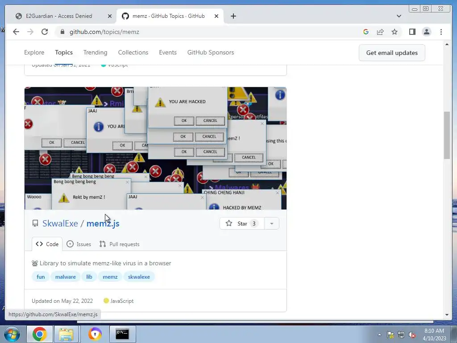Share this page via share icon
The image size is (457, 343).
coord(380,32)
